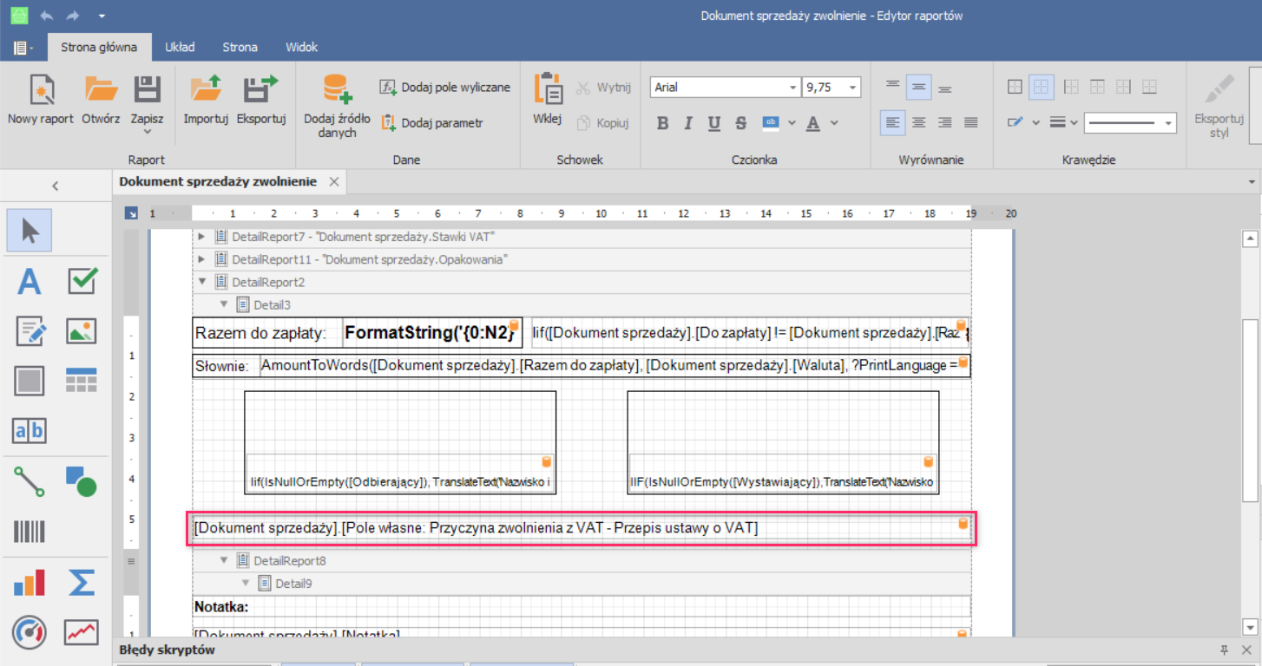
Task: Expand DetailReport11 Opakowania band
Action: [202, 258]
